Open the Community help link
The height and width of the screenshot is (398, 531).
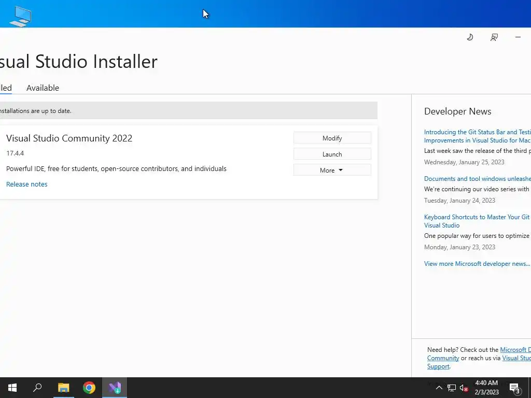pyautogui.click(x=443, y=358)
